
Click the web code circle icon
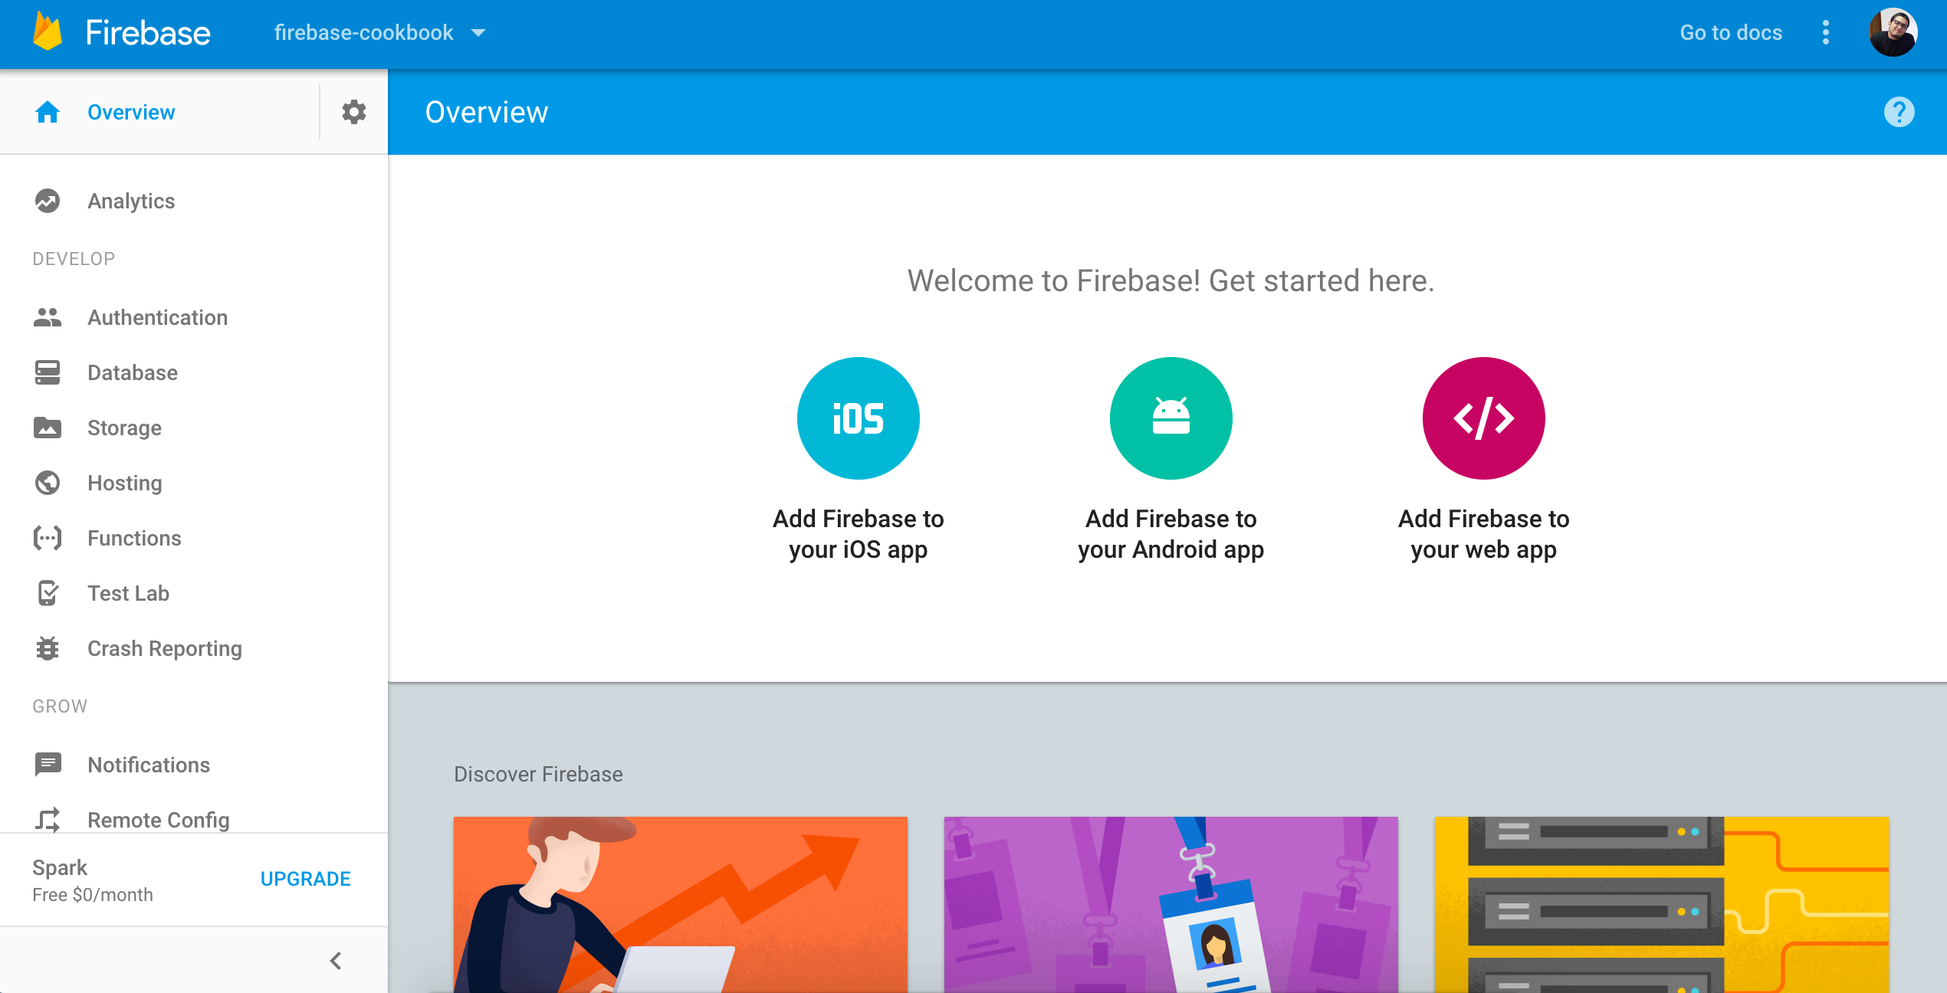[x=1484, y=418]
